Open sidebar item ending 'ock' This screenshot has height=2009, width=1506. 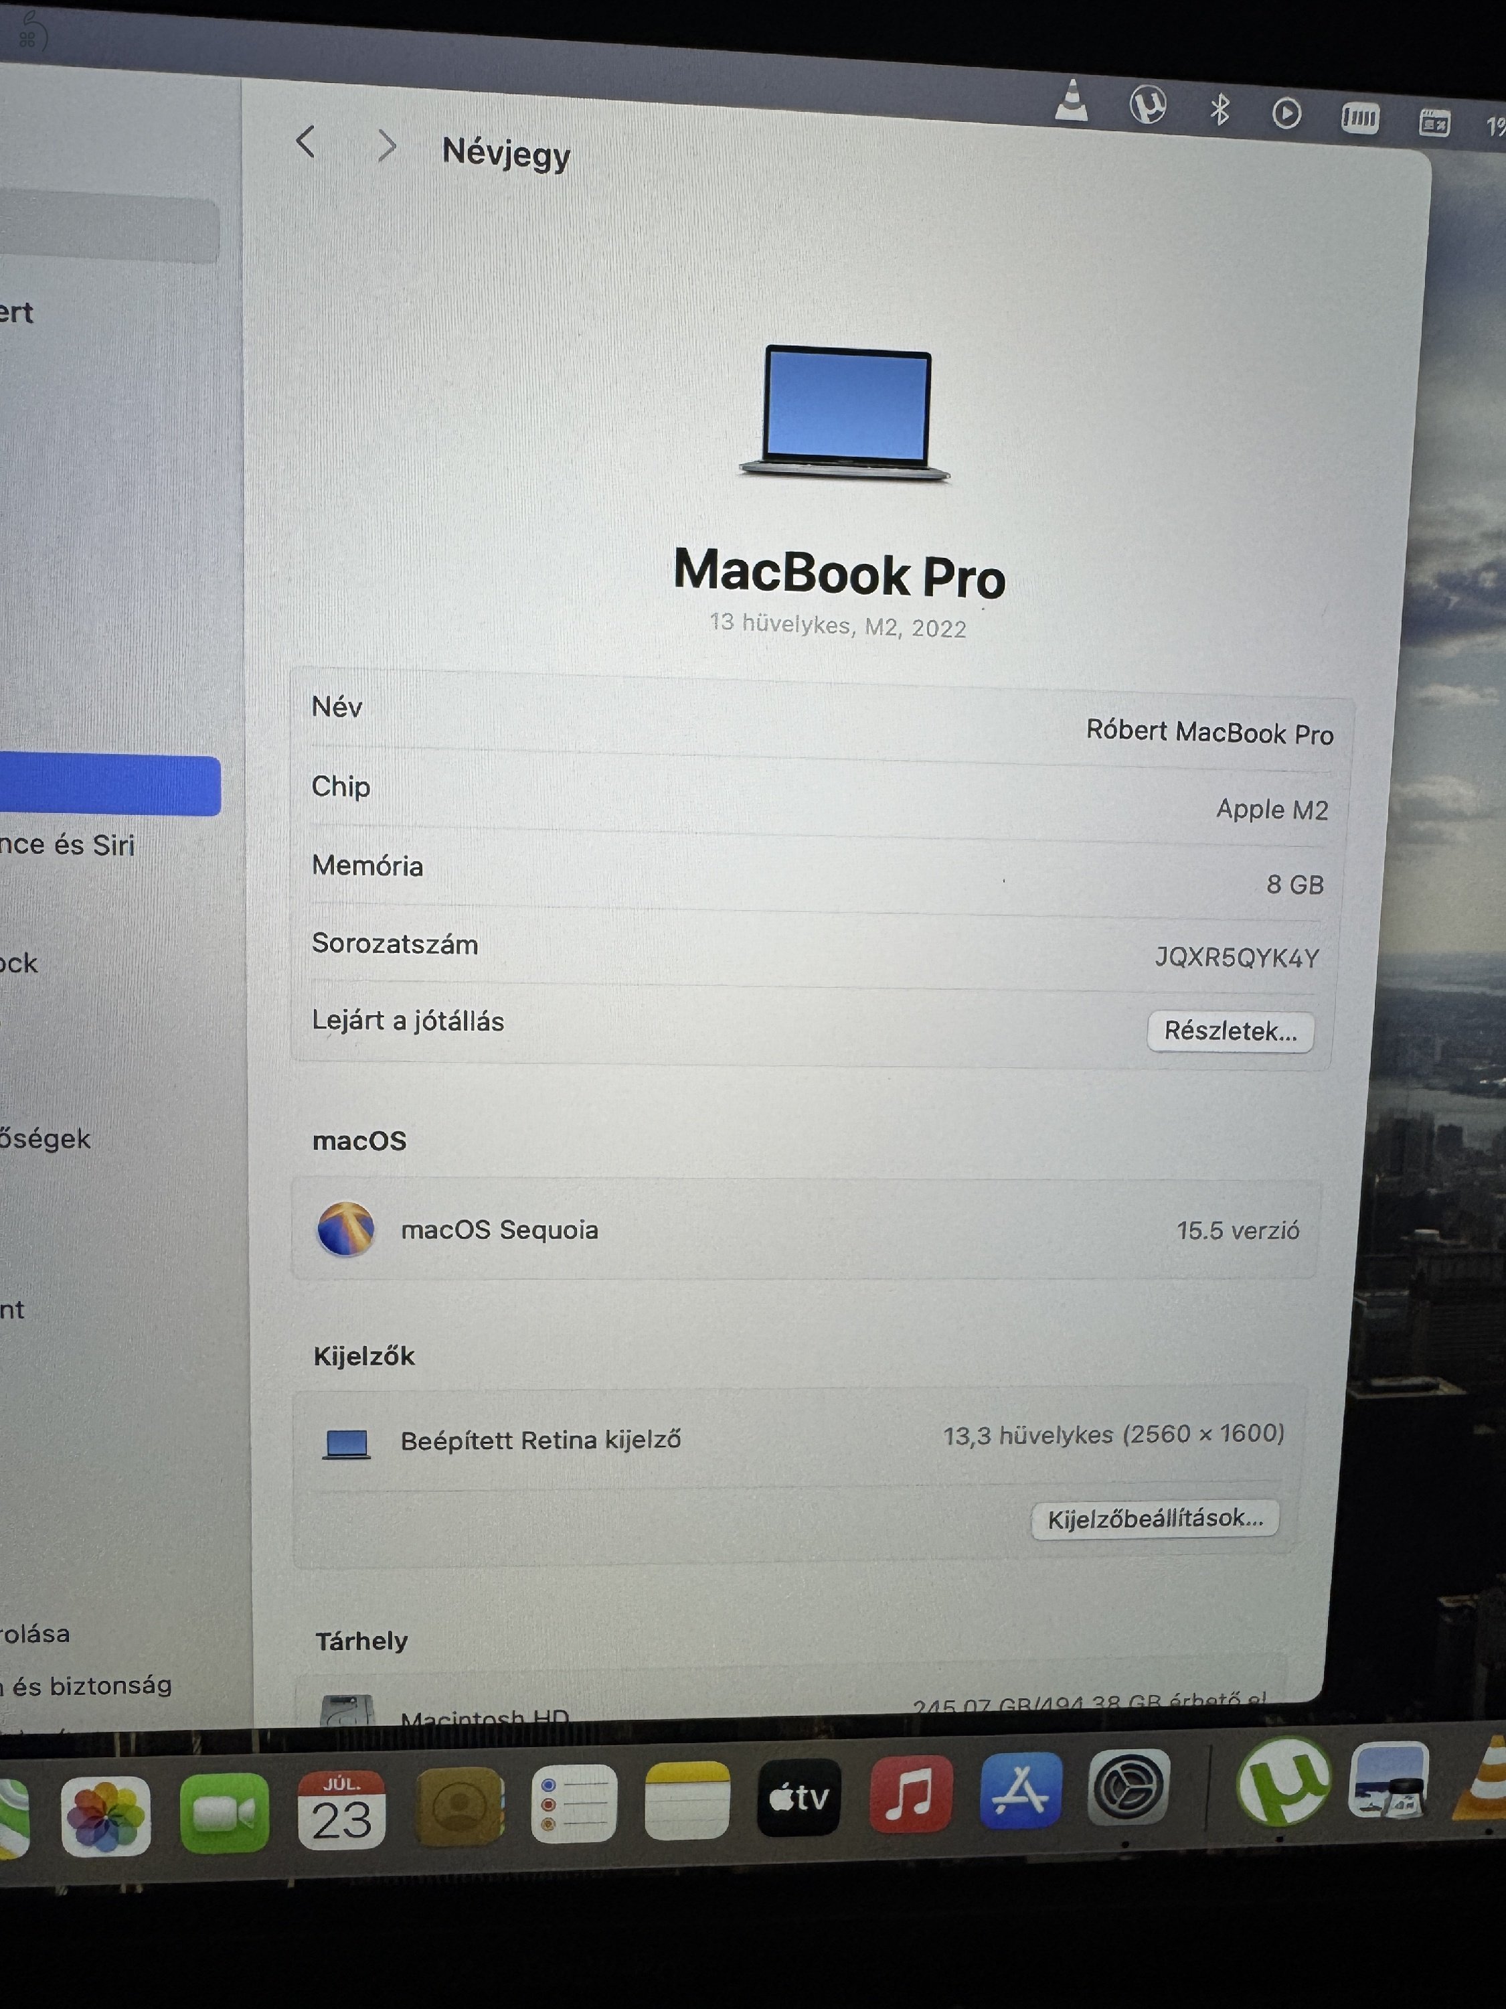[x=19, y=963]
